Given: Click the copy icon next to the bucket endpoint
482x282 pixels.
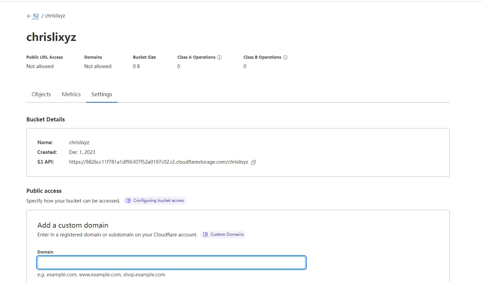Looking at the screenshot, I should coord(254,162).
